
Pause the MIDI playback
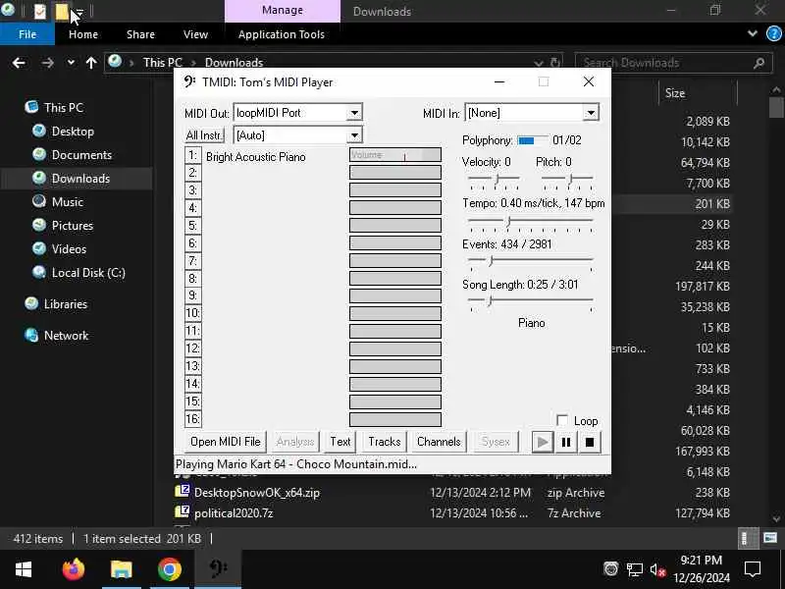click(566, 442)
